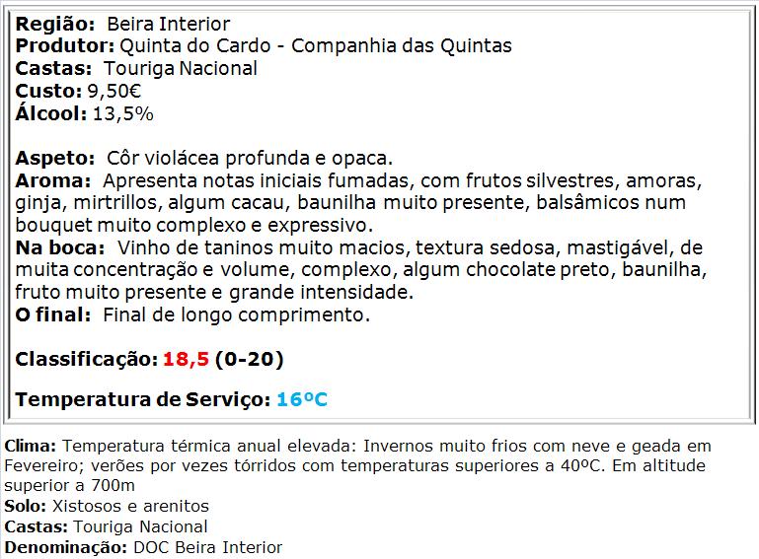The width and height of the screenshot is (759, 559).
Task: Click the blue 16ºC serving temperature
Action: [x=302, y=399]
